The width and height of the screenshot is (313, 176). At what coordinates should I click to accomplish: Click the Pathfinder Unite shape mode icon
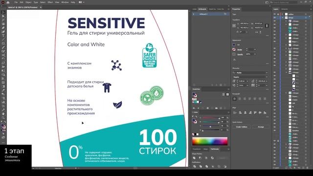(x=194, y=158)
